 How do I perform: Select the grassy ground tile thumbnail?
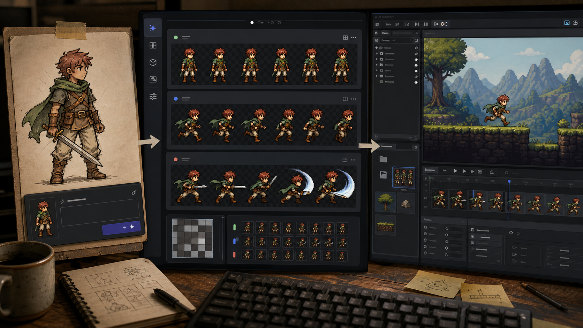point(385,225)
